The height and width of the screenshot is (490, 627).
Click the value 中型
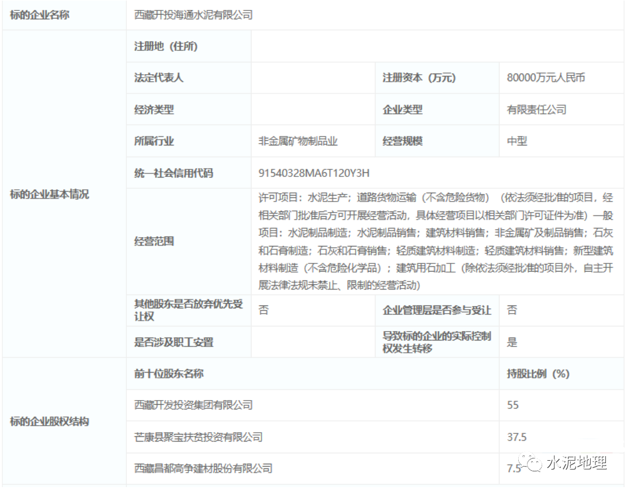(517, 141)
